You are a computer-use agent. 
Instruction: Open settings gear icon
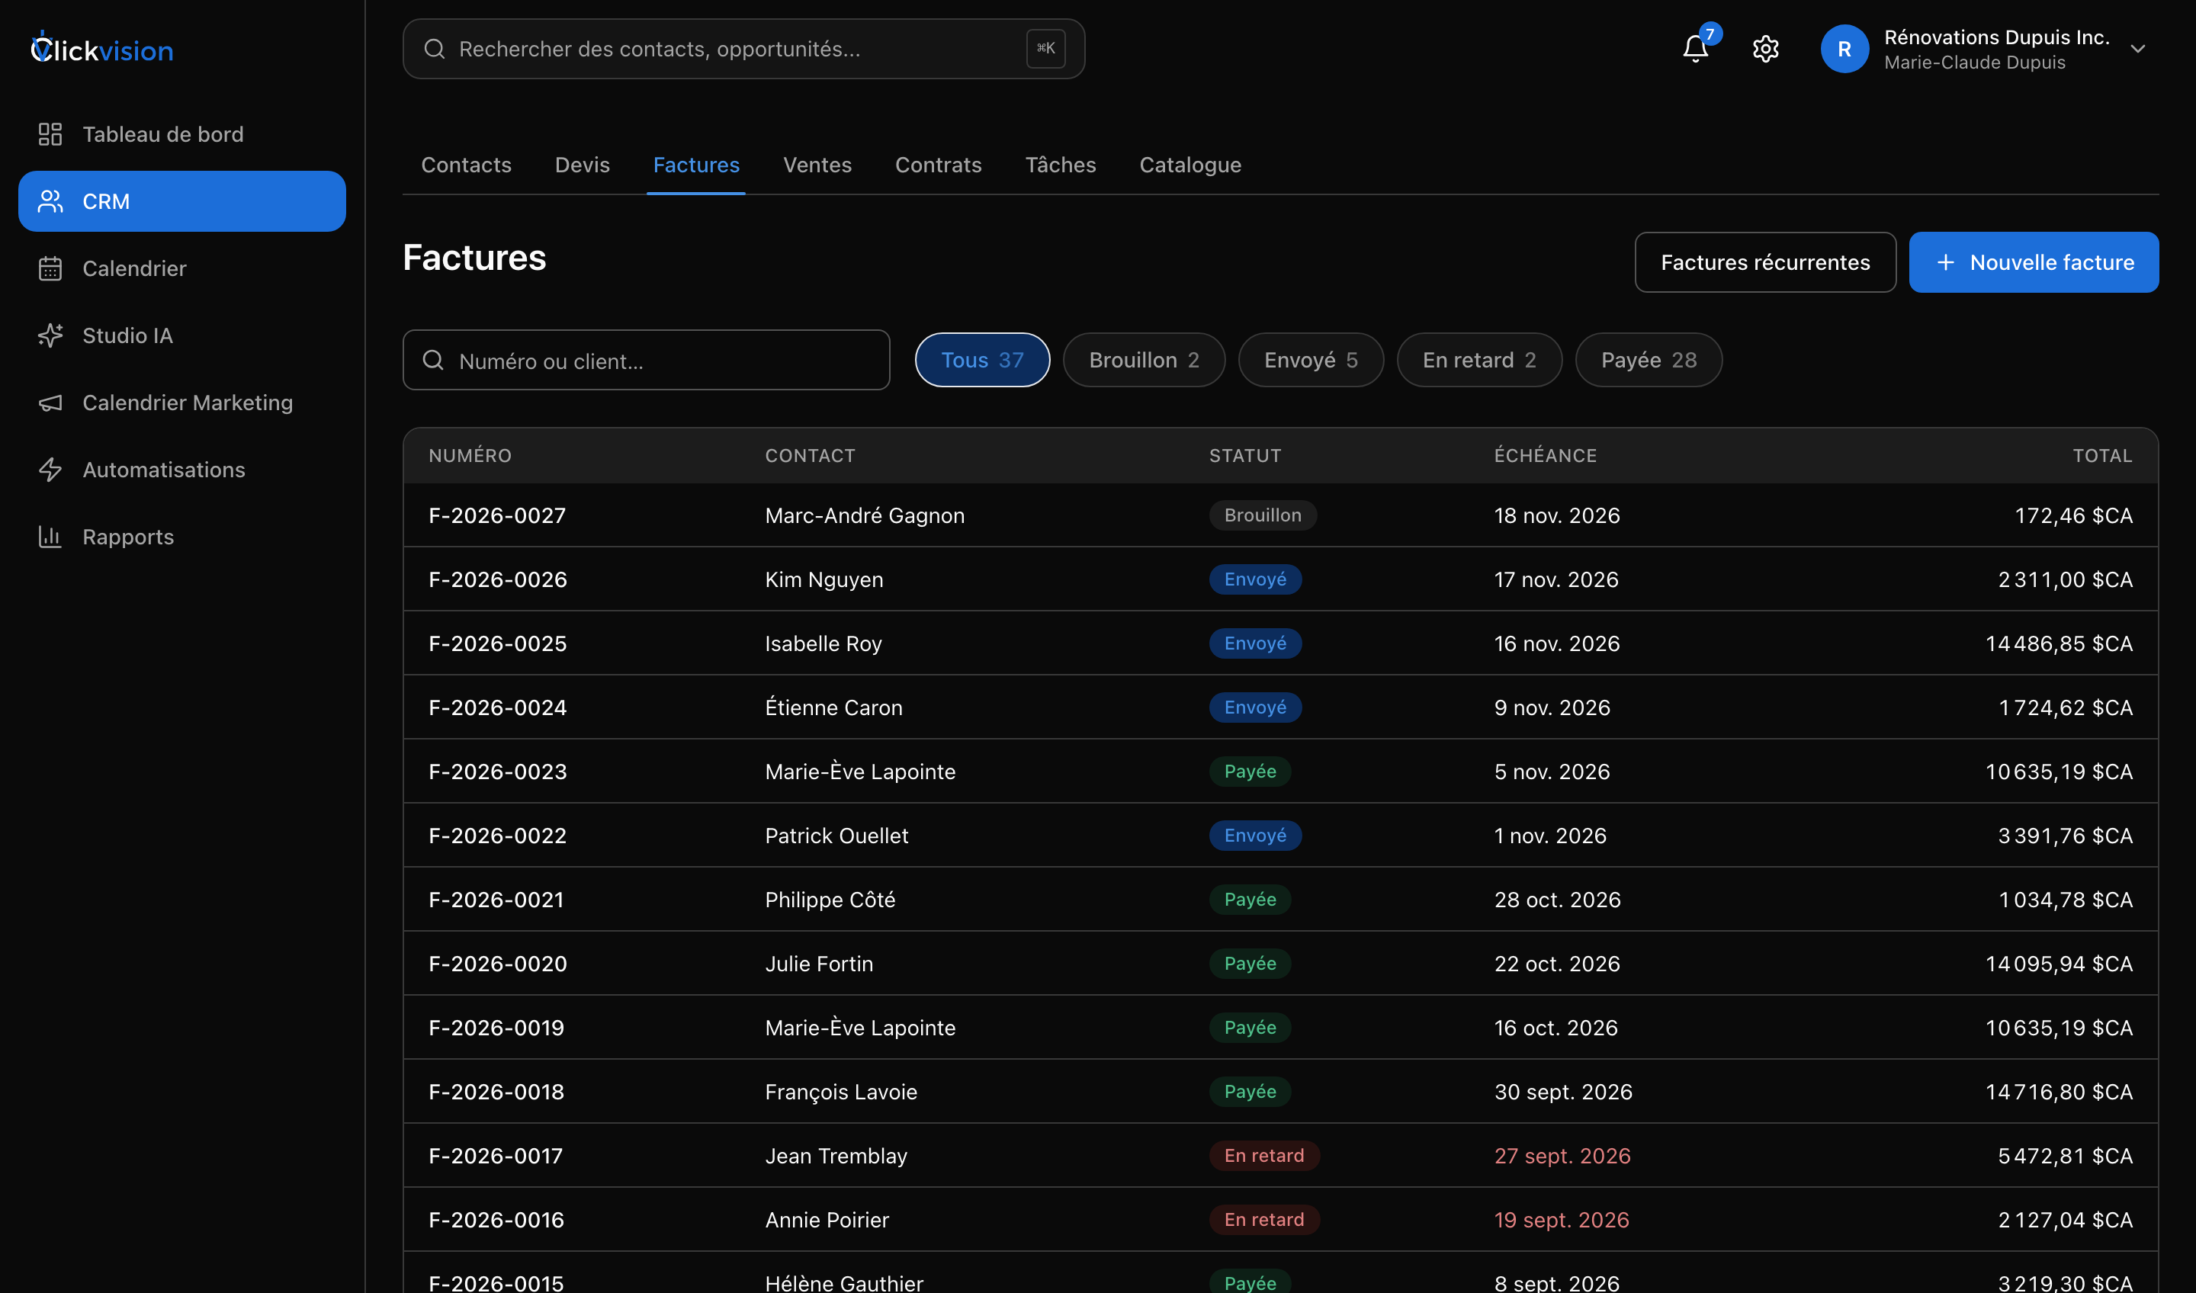tap(1765, 49)
